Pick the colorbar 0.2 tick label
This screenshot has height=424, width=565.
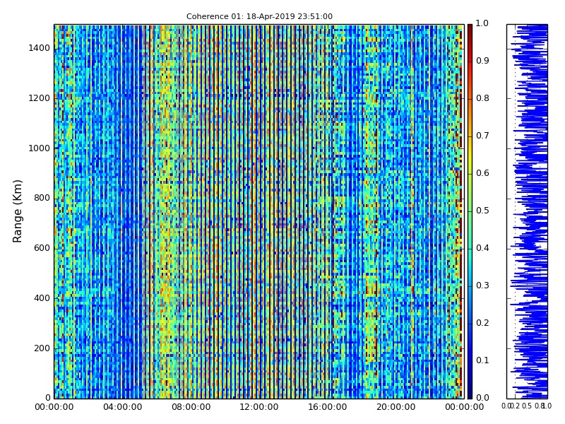point(482,323)
